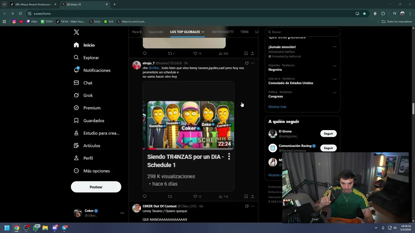Click the X logo in sidebar

tap(77, 32)
